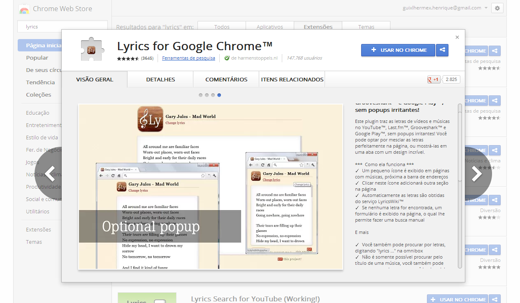
Task: Share the Lyrics Search for YouTube result
Action: pos(495,300)
